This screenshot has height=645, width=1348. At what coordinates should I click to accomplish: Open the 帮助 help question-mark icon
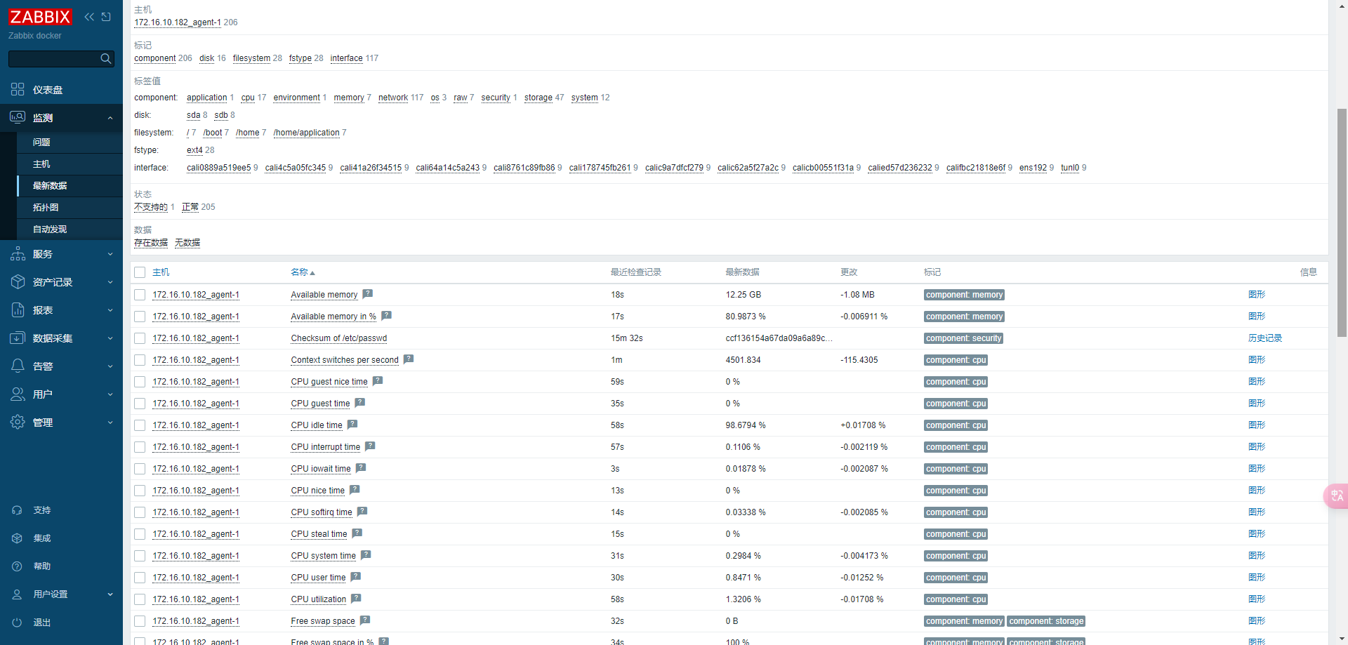[17, 566]
